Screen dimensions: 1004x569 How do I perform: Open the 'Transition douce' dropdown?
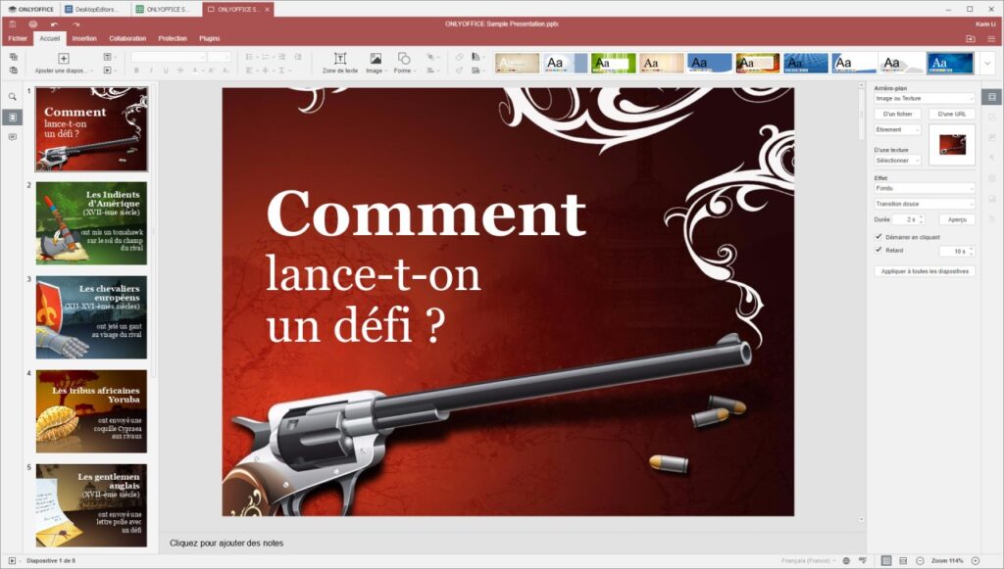[x=925, y=204]
